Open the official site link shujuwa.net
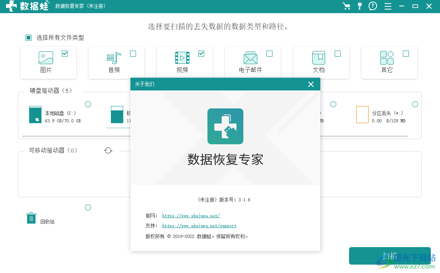This screenshot has height=273, width=440. [x=191, y=216]
